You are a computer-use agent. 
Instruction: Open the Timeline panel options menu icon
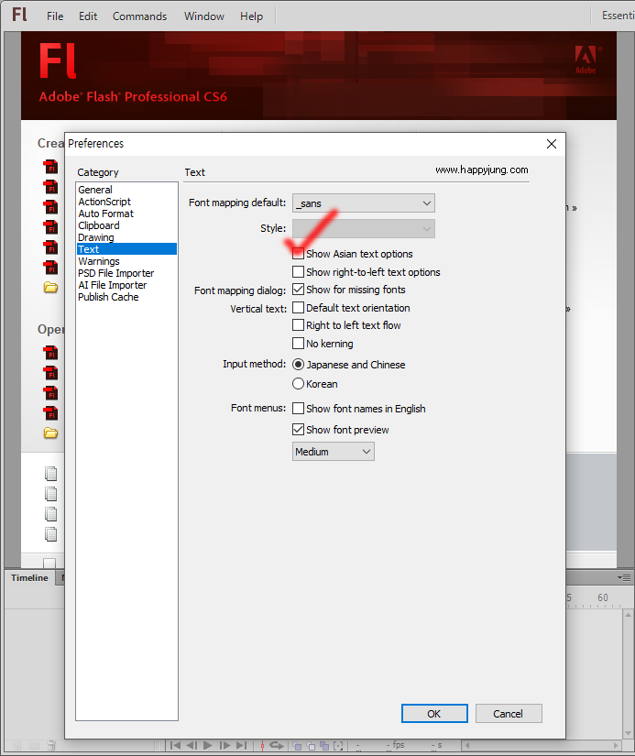(x=624, y=577)
